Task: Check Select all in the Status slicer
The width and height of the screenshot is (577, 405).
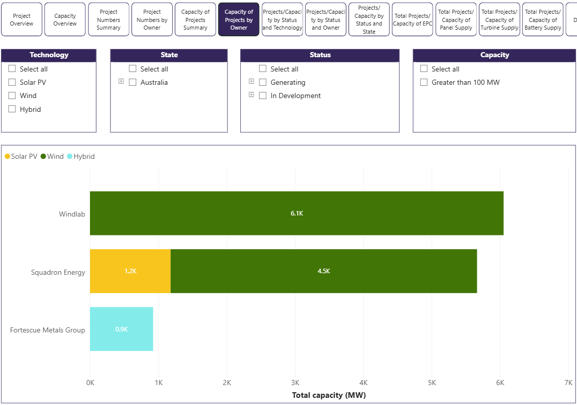Action: click(x=263, y=69)
